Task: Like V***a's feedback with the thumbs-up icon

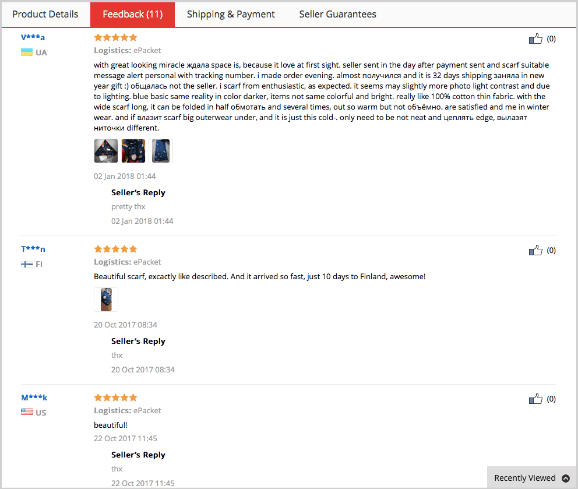Action: pos(535,38)
